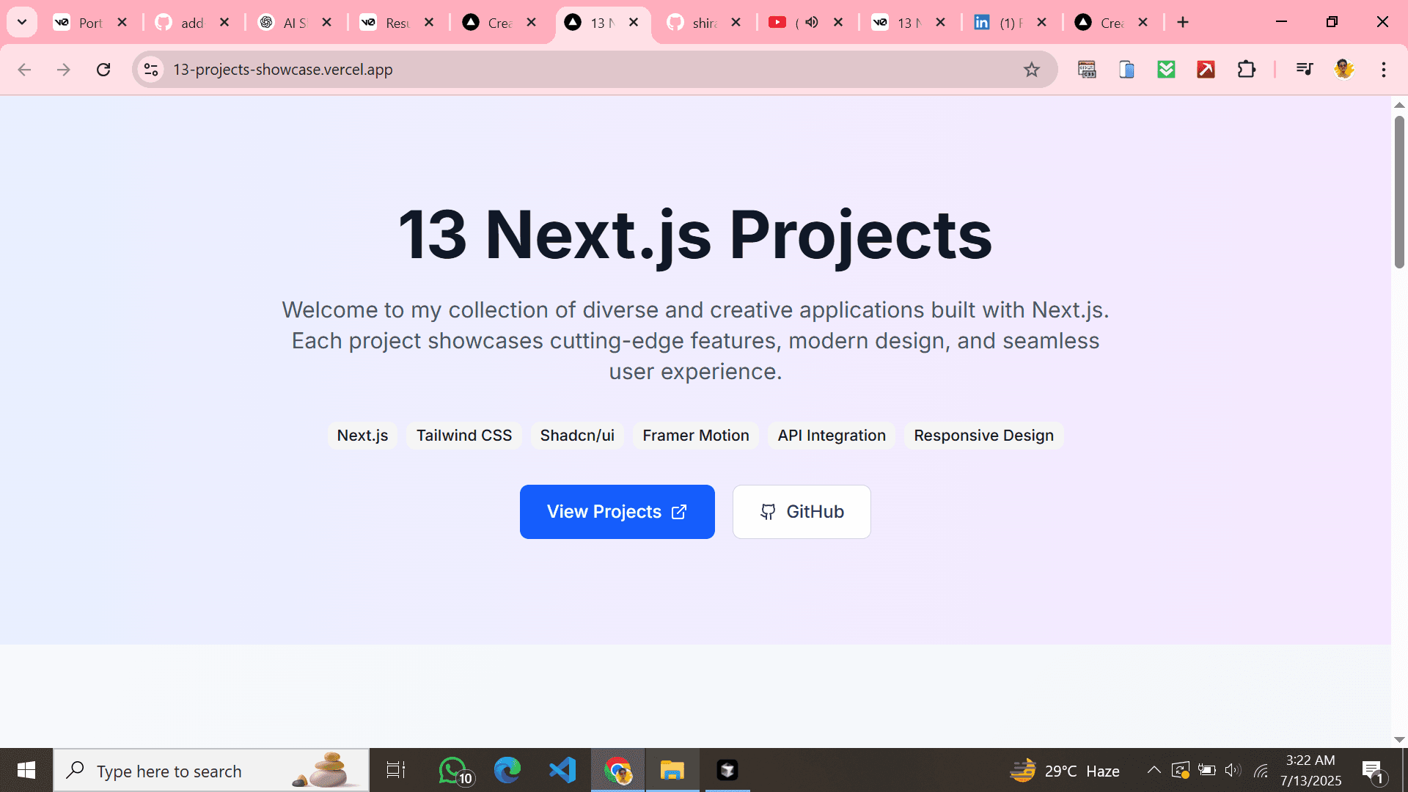The width and height of the screenshot is (1408, 792).
Task: Bookmark this page with star icon
Action: click(1031, 70)
